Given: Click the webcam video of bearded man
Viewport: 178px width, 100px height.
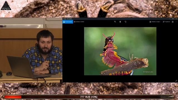Looking at the screenshot, I should tap(31, 50).
